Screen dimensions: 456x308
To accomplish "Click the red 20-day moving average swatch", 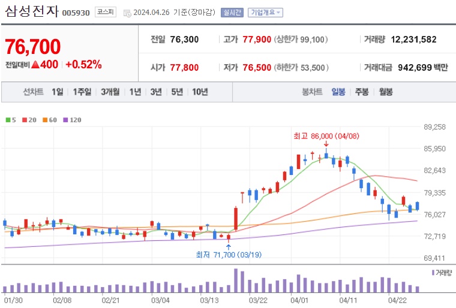I will 25,120.
